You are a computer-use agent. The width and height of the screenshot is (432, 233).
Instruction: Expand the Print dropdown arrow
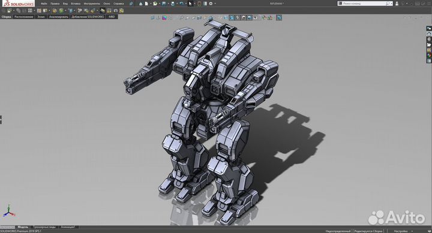(x=176, y=4)
